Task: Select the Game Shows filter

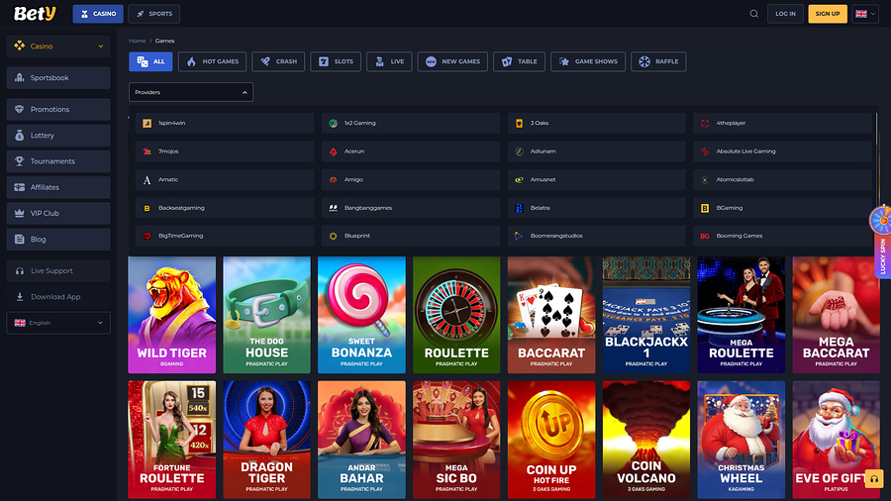Action: [x=588, y=61]
